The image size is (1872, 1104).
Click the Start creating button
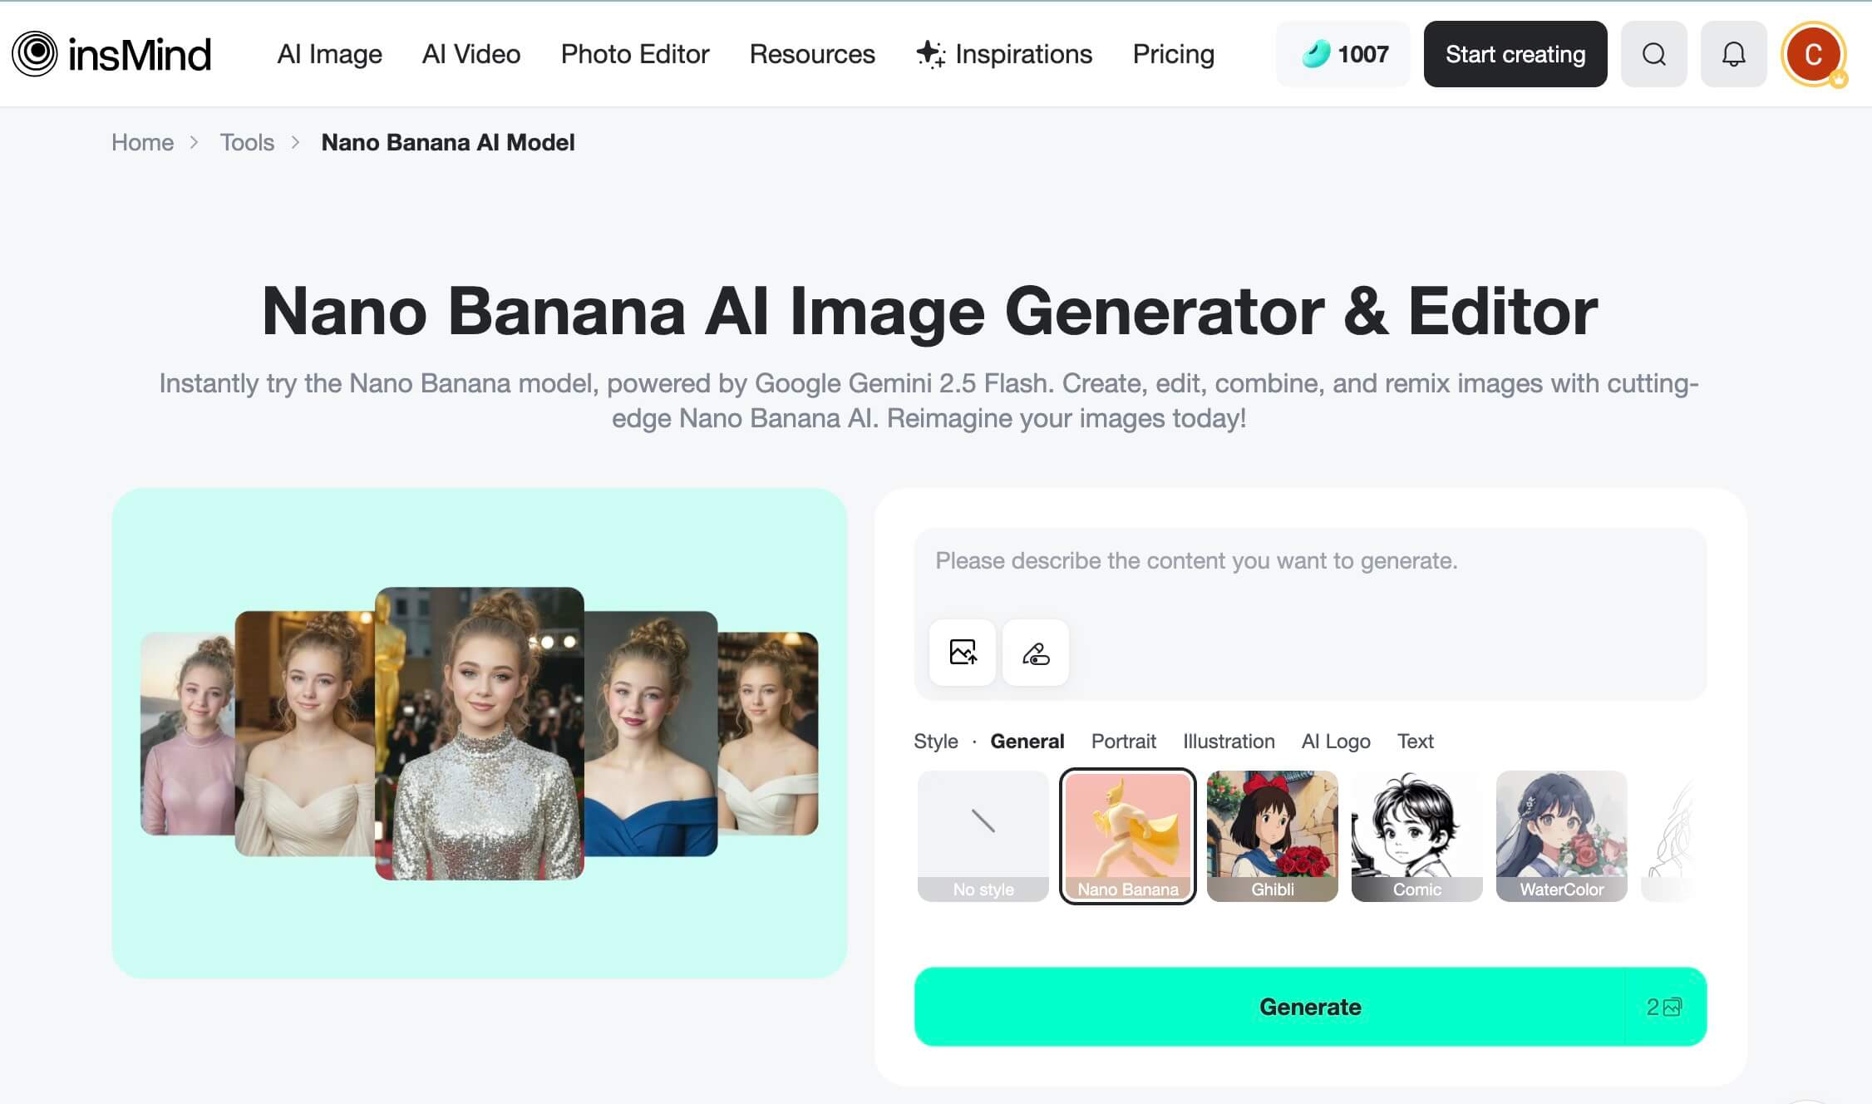(x=1515, y=54)
